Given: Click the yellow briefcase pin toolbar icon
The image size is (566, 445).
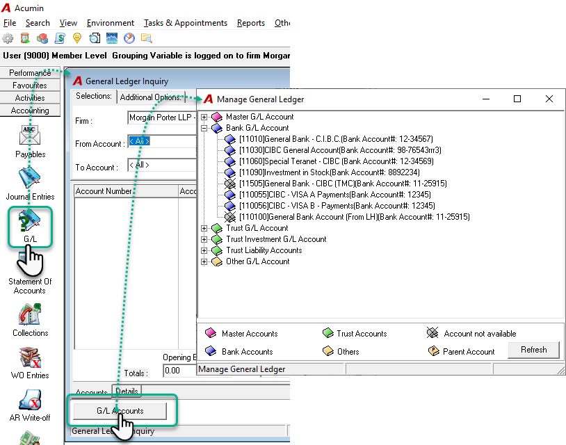Looking at the screenshot, I should point(77,38).
